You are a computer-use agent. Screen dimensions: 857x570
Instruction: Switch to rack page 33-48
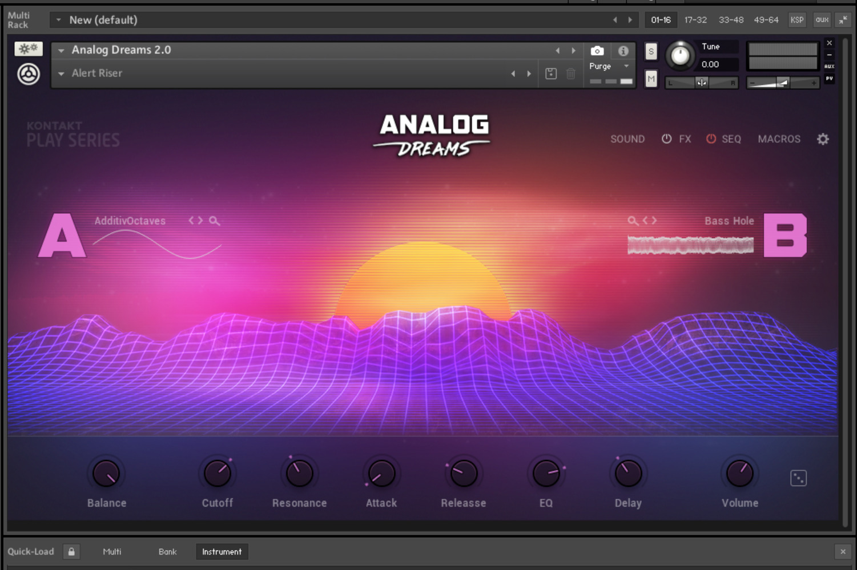pos(731,20)
